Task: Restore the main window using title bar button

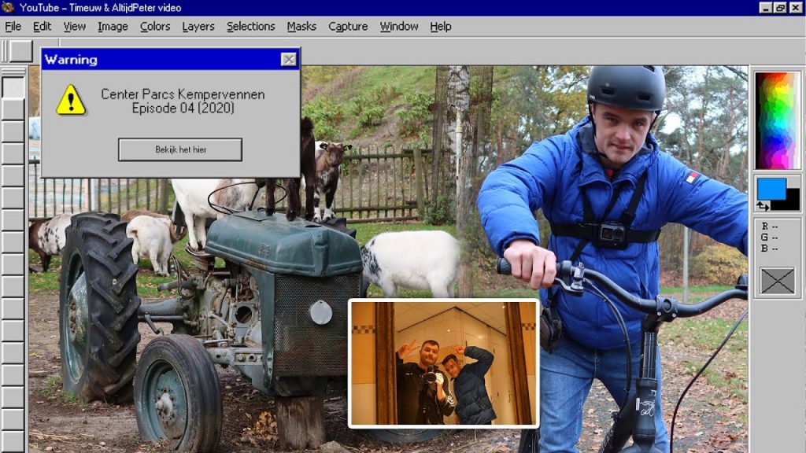Action: click(779, 8)
